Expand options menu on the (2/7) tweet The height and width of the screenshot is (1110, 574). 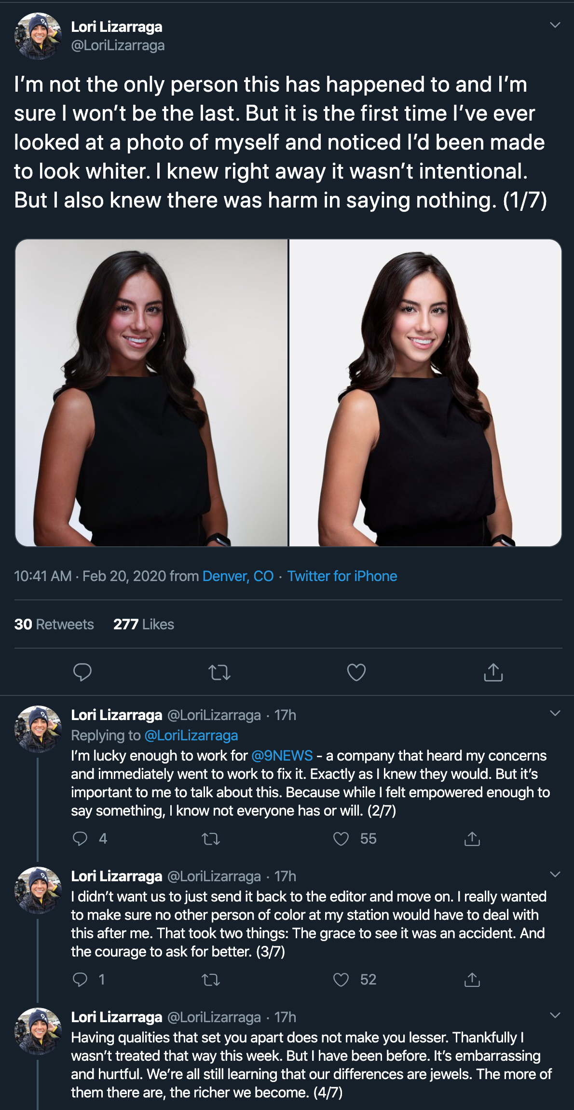555,713
